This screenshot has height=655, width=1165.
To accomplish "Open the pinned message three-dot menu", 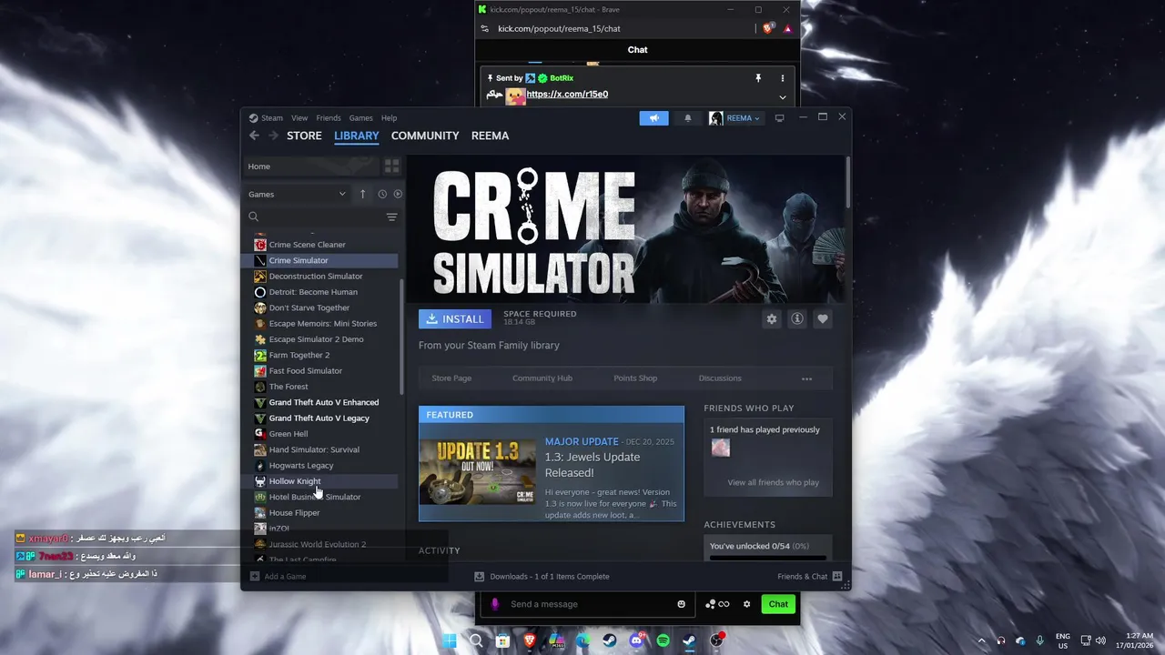I will coord(783,78).
